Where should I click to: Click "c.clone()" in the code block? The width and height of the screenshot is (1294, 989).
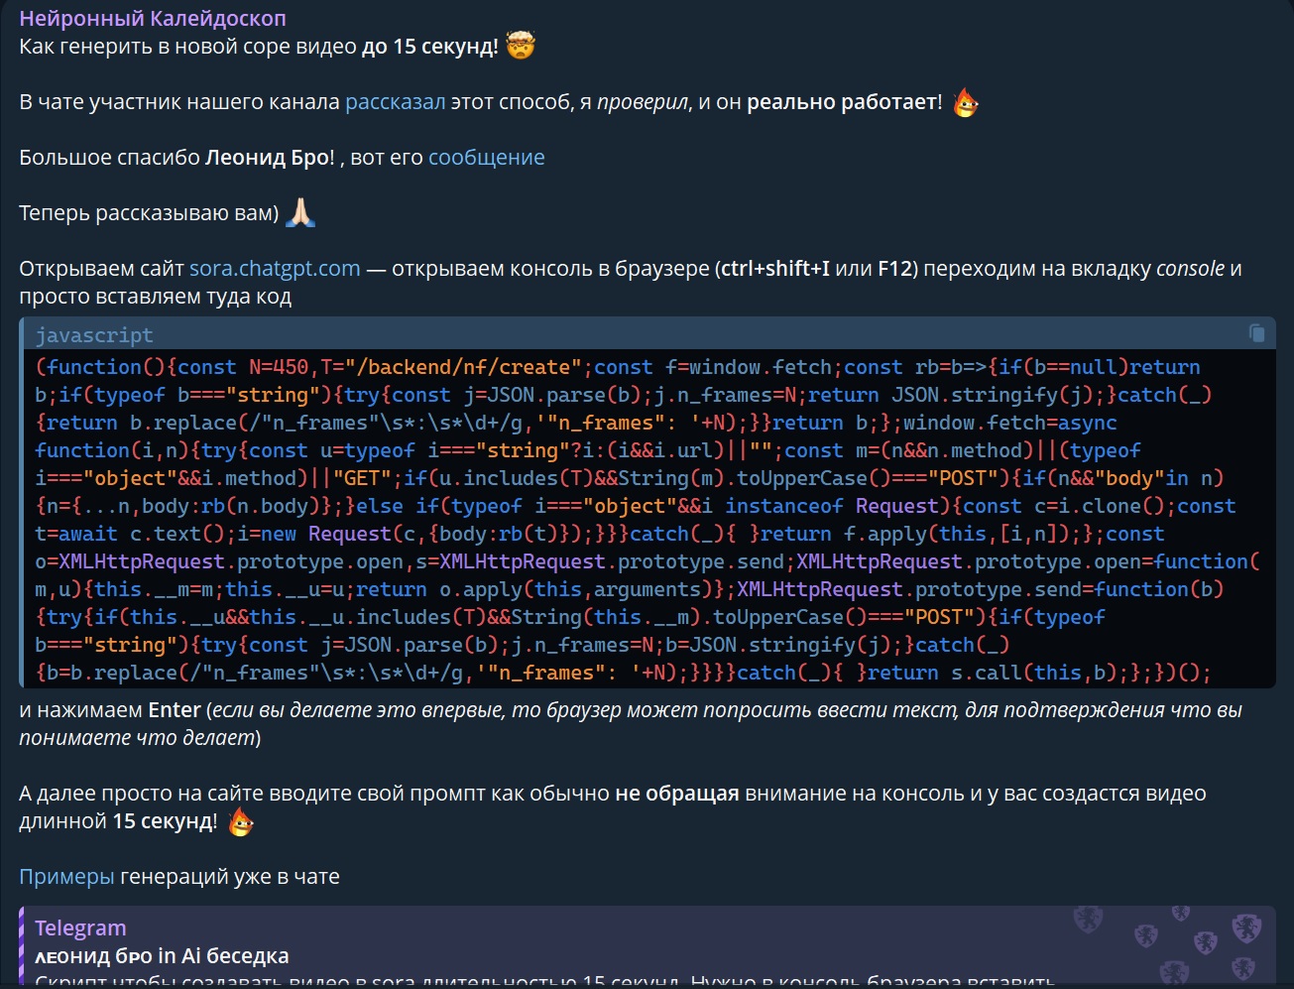click(1105, 506)
